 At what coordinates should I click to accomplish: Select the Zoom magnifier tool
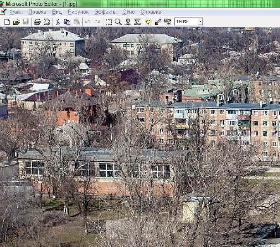tap(118, 22)
